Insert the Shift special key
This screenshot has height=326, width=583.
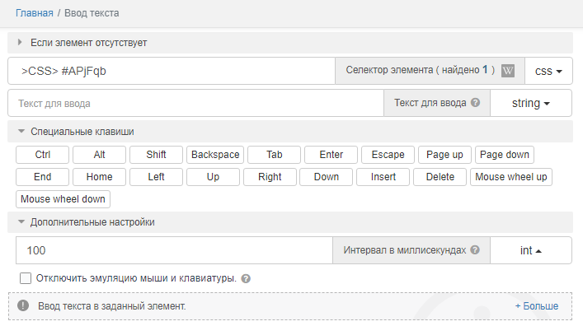click(x=156, y=155)
